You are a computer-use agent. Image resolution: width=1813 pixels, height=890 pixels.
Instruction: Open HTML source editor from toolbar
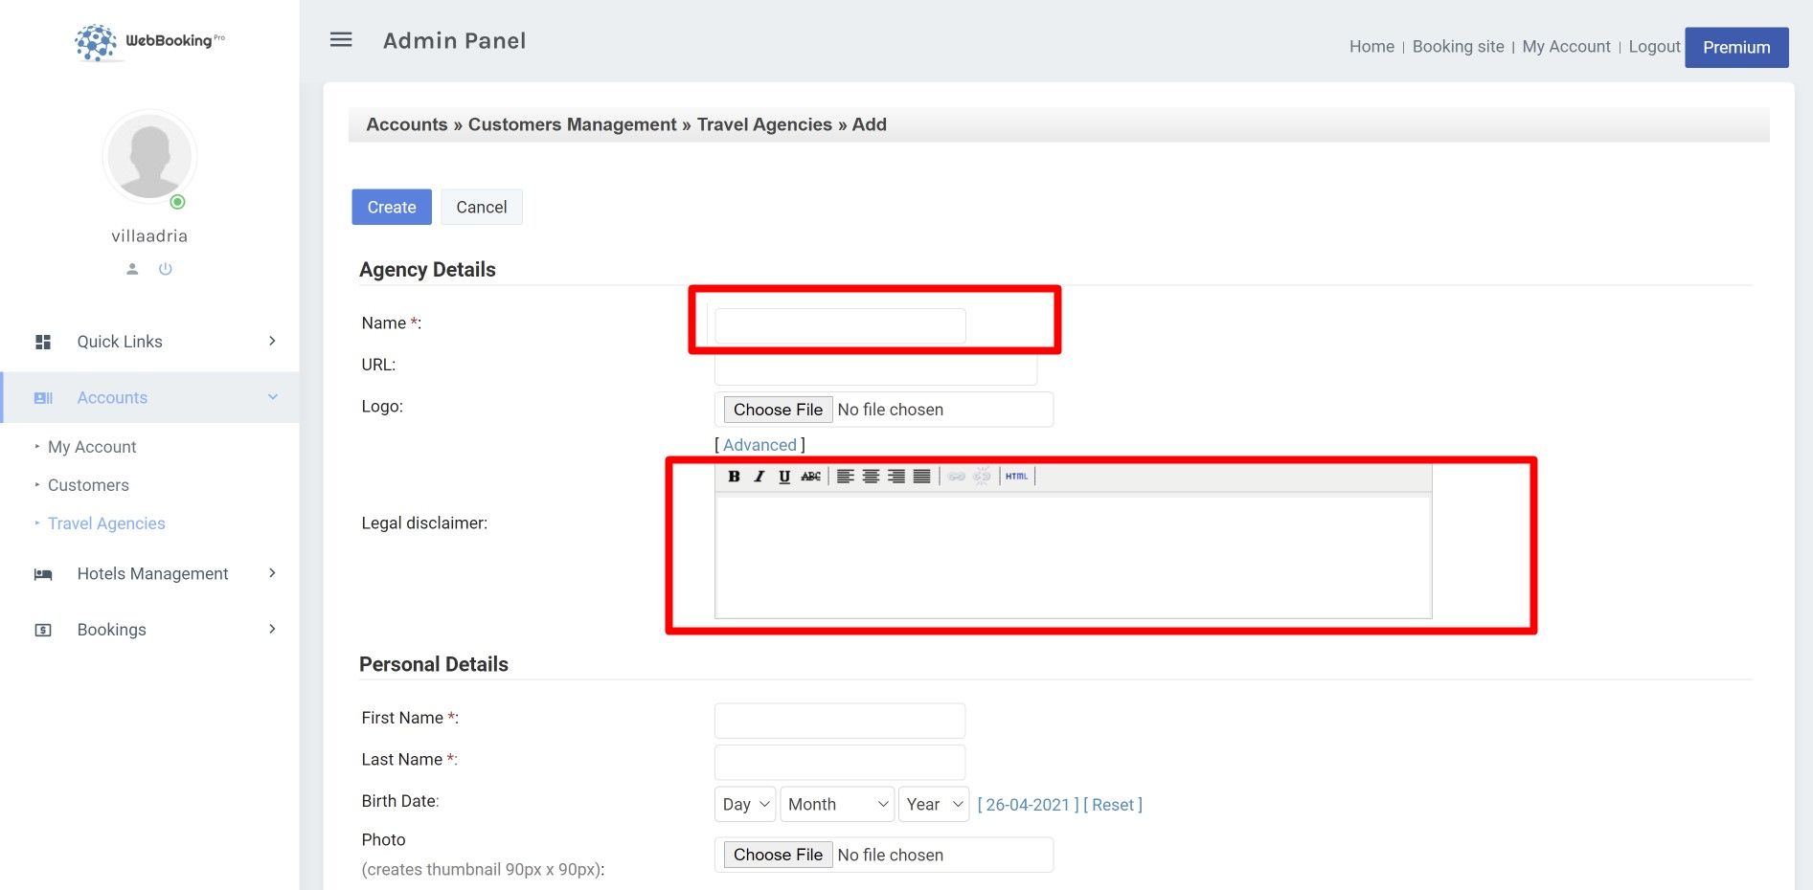click(x=1016, y=477)
